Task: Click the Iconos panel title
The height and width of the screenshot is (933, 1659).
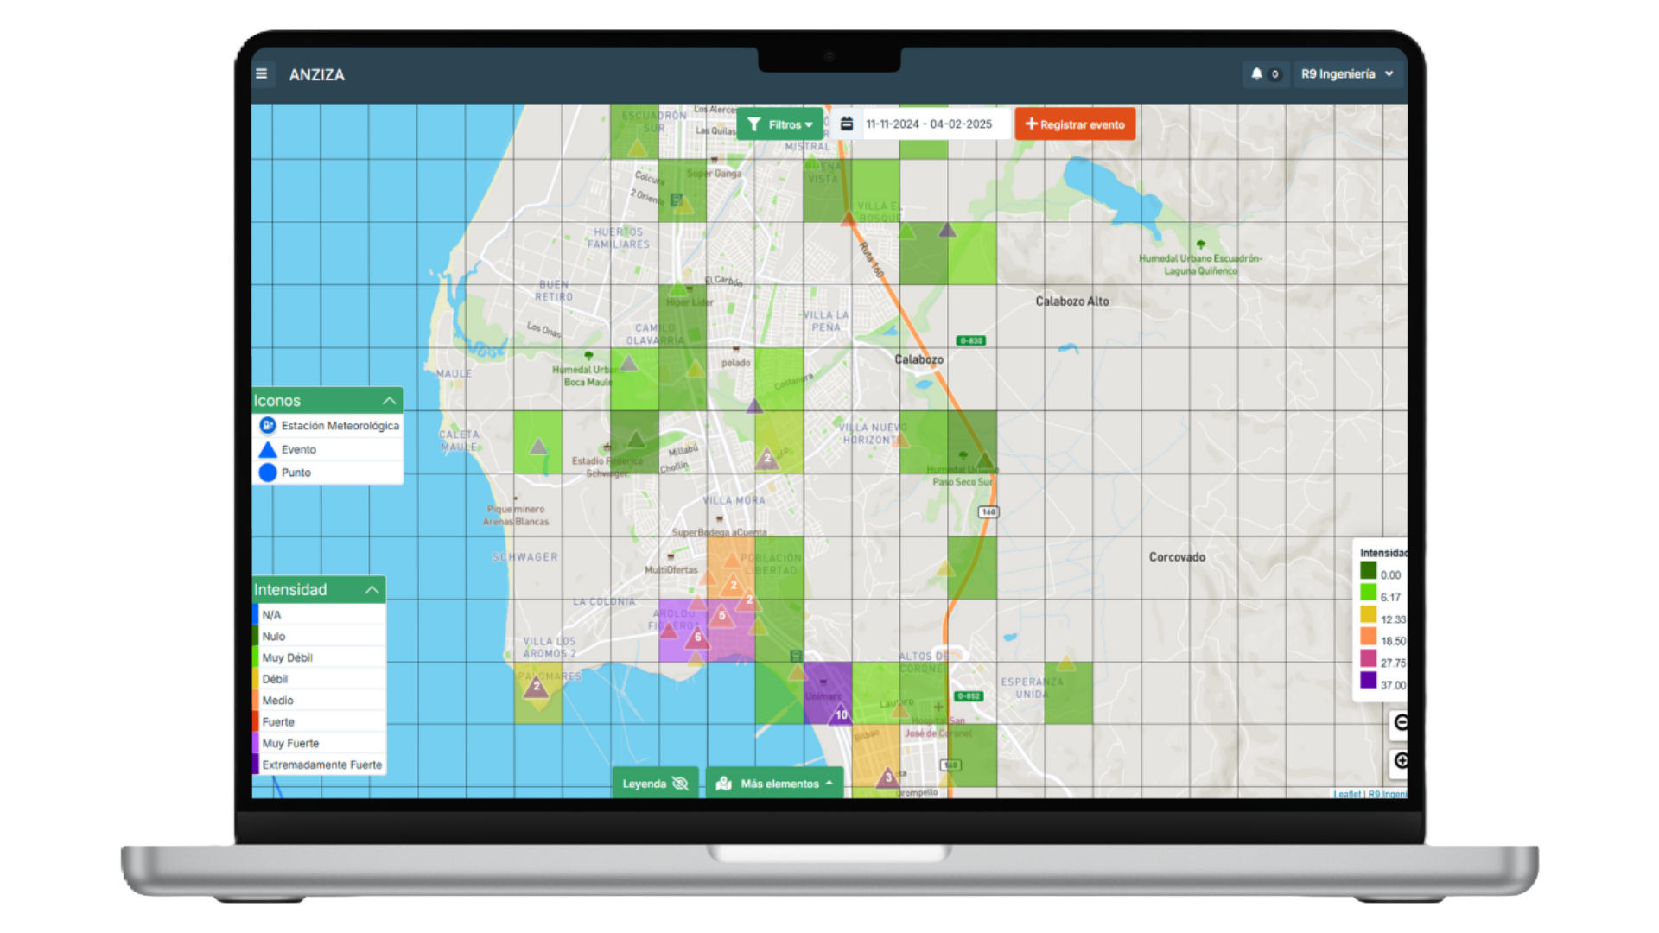Action: click(277, 401)
